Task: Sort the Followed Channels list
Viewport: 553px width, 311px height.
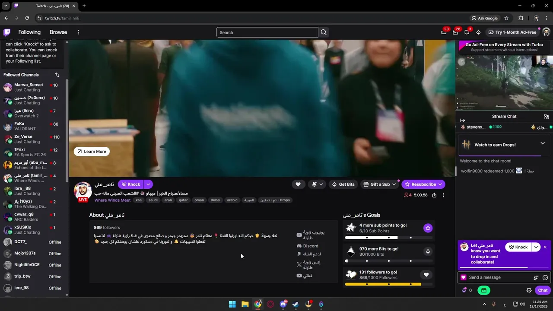Action: [57, 75]
